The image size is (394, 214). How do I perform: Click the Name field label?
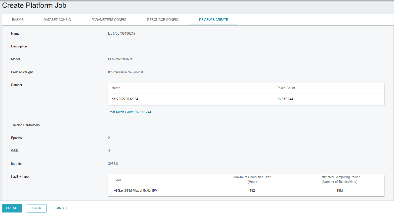(x=15, y=33)
